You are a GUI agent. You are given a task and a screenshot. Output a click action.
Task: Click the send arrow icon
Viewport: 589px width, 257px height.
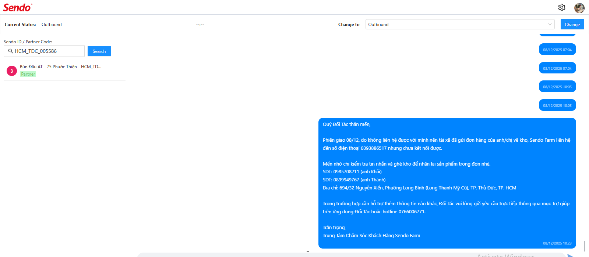(571, 256)
